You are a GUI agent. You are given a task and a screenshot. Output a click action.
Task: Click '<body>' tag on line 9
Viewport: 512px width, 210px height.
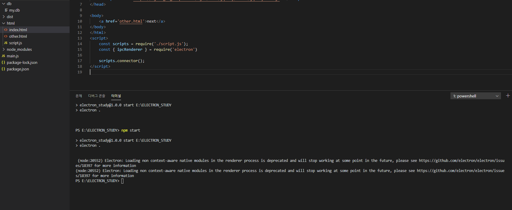pyautogui.click(x=97, y=16)
